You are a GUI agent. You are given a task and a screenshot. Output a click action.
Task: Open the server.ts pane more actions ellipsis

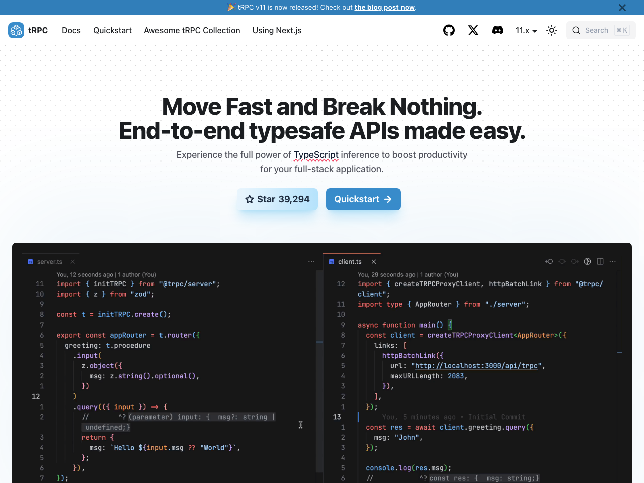click(x=311, y=262)
